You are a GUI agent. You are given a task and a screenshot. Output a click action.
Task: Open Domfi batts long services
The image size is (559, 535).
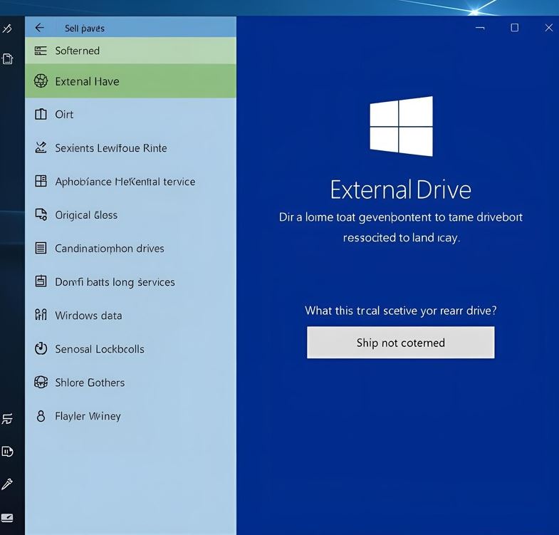[x=130, y=282]
